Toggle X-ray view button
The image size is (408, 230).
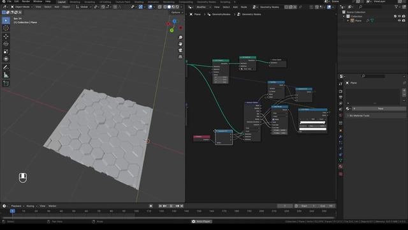click(x=160, y=7)
